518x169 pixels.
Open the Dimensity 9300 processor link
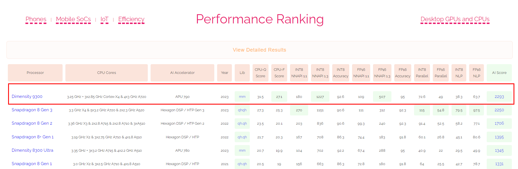click(x=27, y=96)
